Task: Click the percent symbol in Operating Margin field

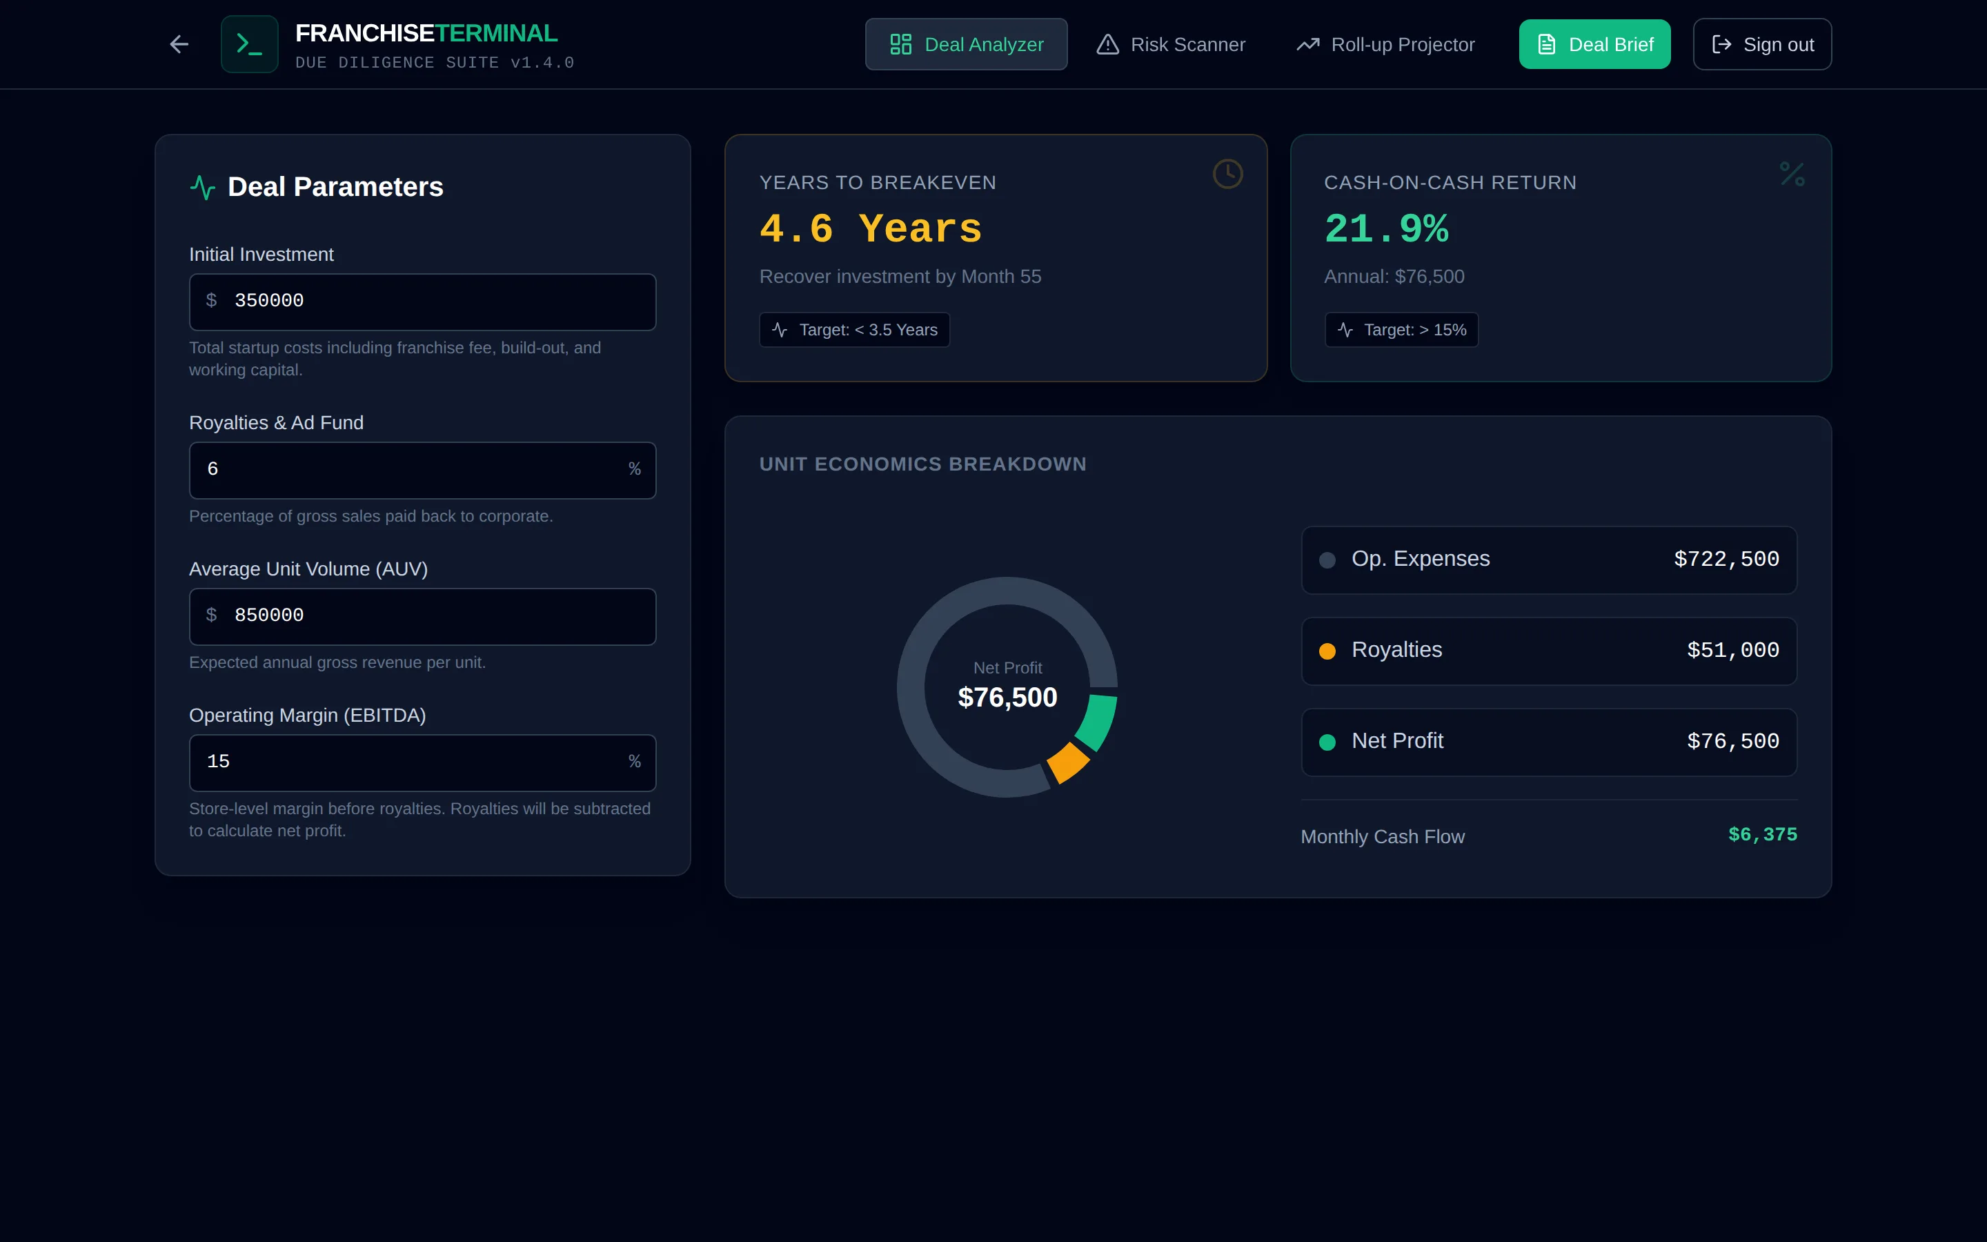Action: point(635,762)
